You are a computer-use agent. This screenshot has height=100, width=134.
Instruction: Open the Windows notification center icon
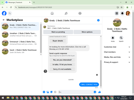[x=130, y=98]
